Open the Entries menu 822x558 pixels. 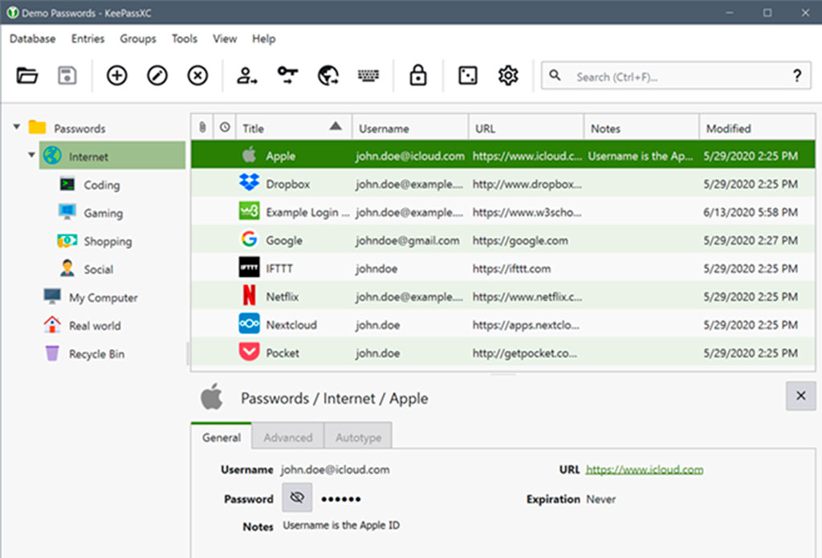pyautogui.click(x=88, y=39)
